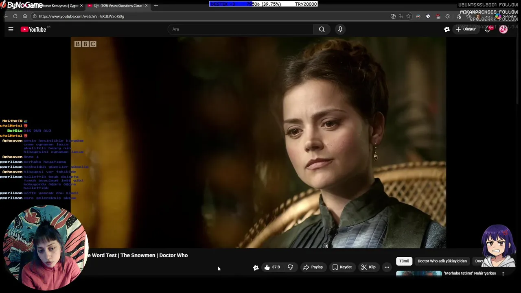Go to the YouTube home logo
This screenshot has width=521, height=293.
tap(33, 29)
